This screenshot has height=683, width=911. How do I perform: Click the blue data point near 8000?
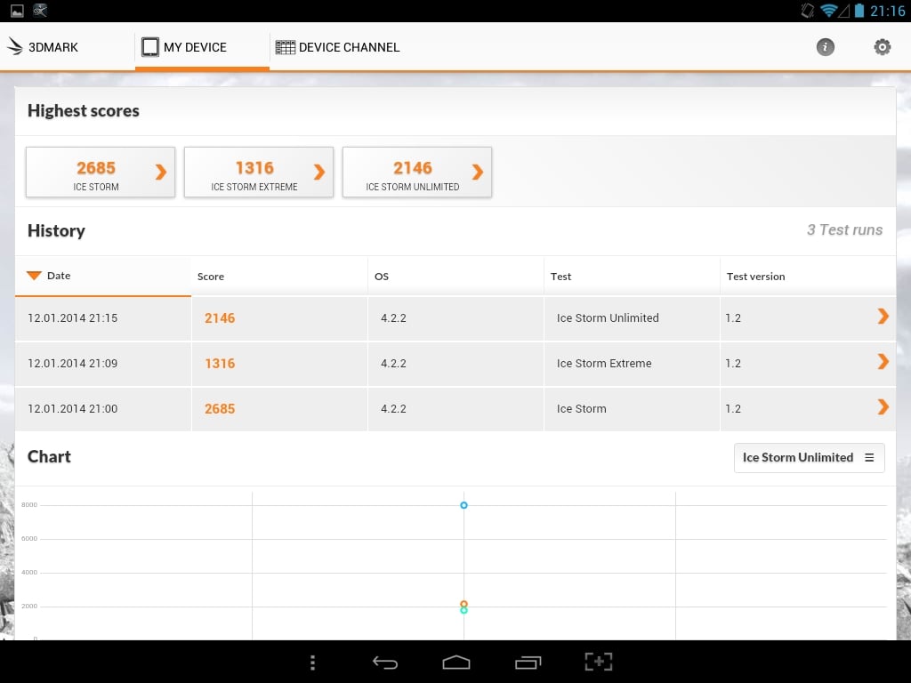tap(464, 505)
